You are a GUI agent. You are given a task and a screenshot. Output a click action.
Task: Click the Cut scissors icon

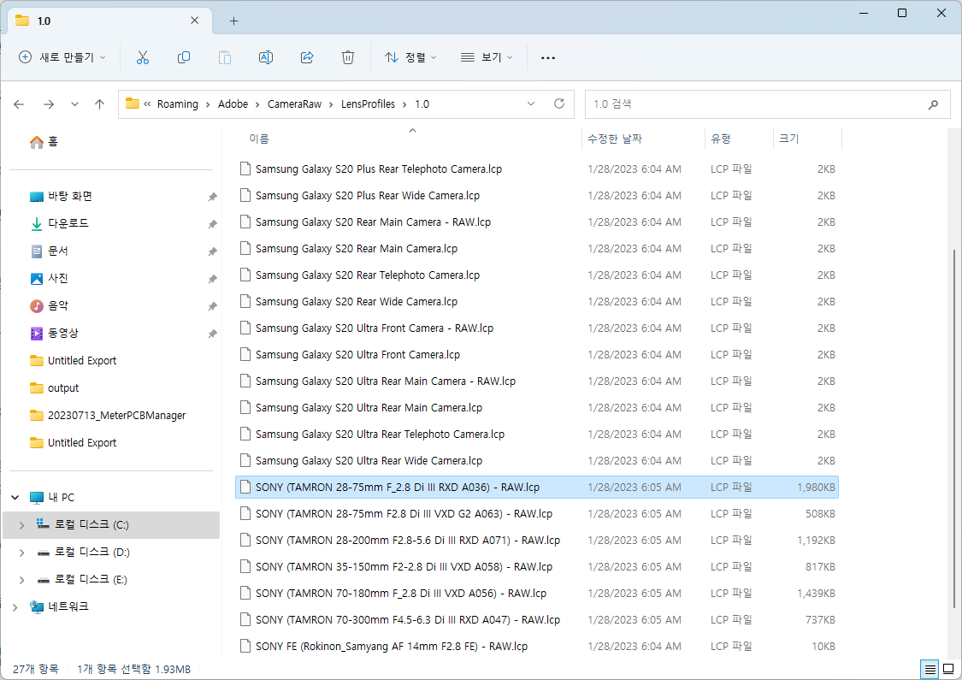[142, 57]
